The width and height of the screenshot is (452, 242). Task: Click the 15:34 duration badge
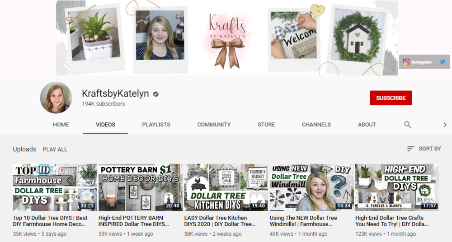(344, 206)
